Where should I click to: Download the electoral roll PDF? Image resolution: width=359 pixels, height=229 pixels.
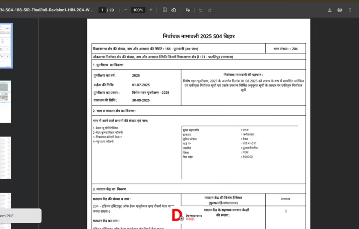(x=330, y=10)
